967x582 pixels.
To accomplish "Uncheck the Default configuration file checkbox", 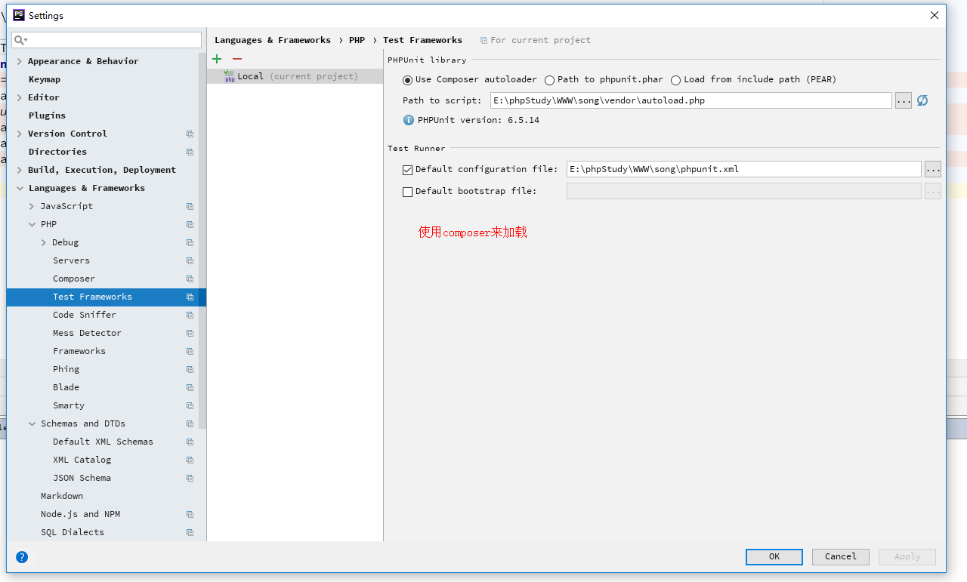I will pyautogui.click(x=408, y=170).
